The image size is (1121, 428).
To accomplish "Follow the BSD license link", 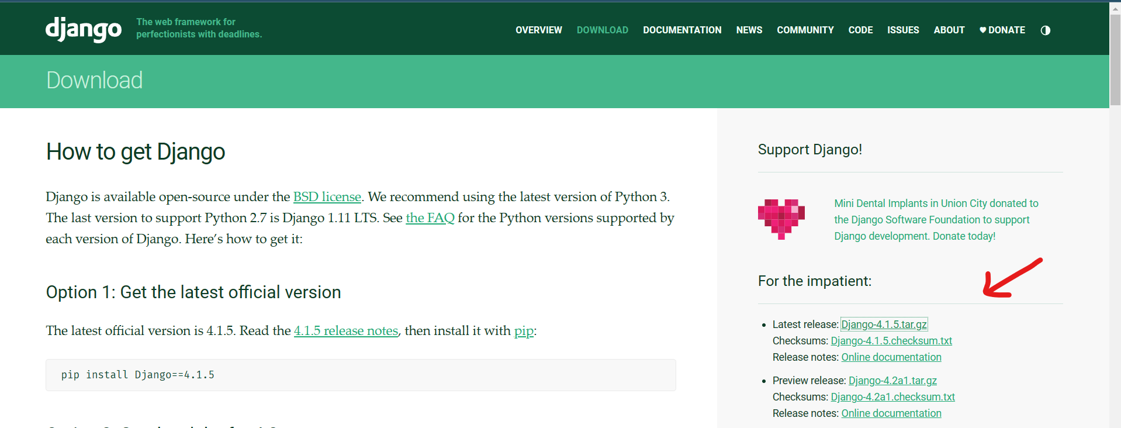I will (x=327, y=197).
